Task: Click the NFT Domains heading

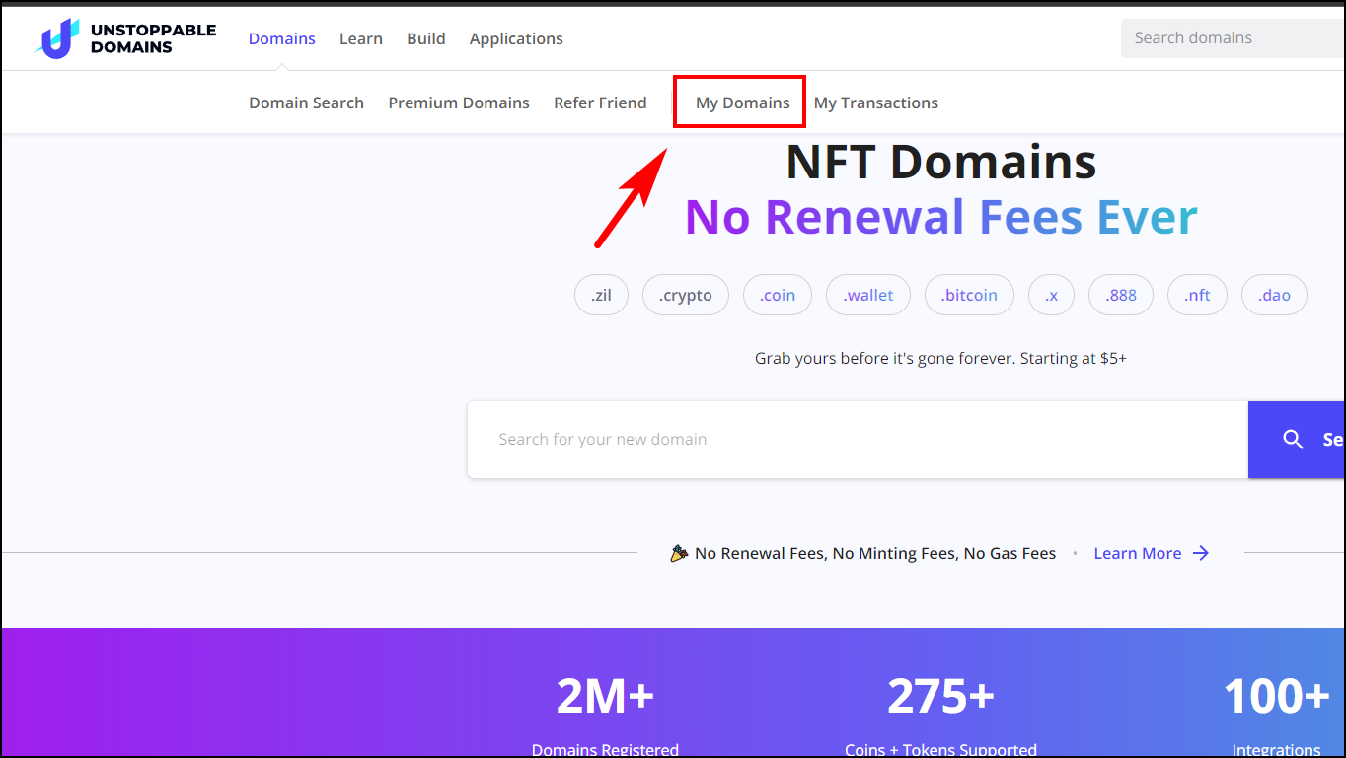Action: [941, 162]
